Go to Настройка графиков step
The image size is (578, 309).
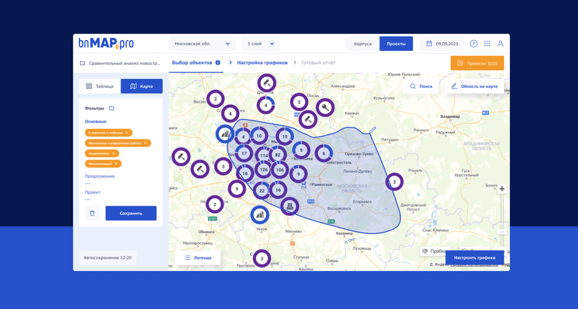262,63
